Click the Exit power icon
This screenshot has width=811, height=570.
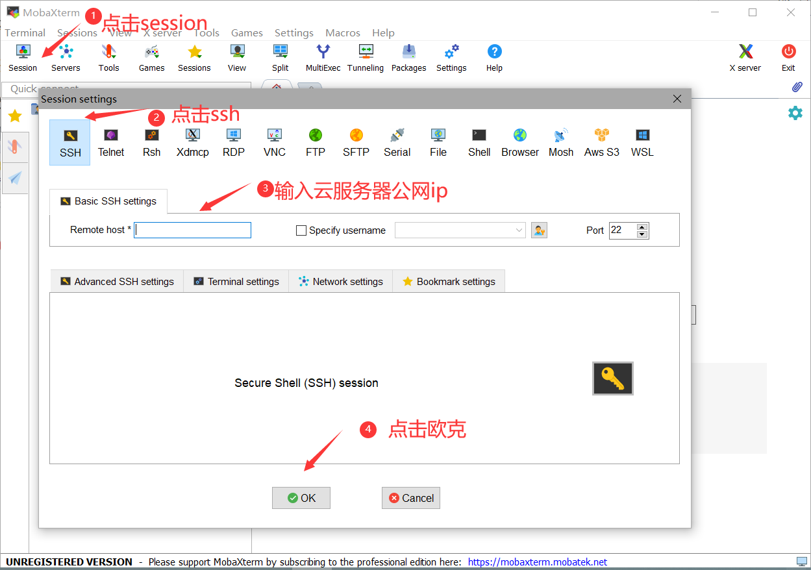[788, 58]
